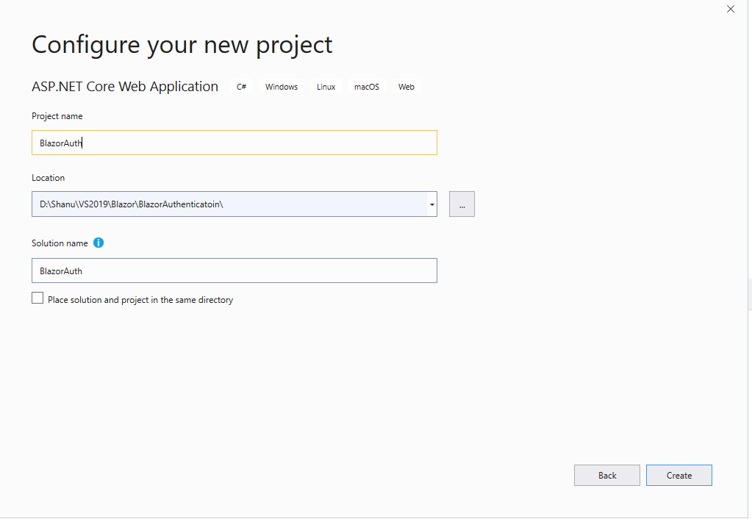Click the Create button

(678, 476)
